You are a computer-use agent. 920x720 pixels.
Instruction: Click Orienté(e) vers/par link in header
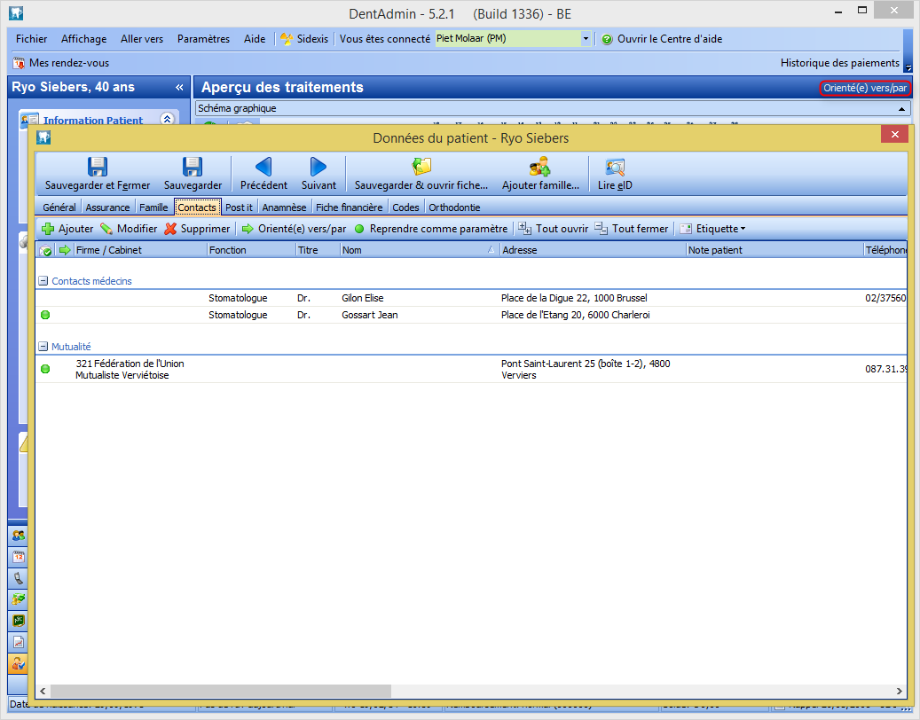[x=865, y=88]
